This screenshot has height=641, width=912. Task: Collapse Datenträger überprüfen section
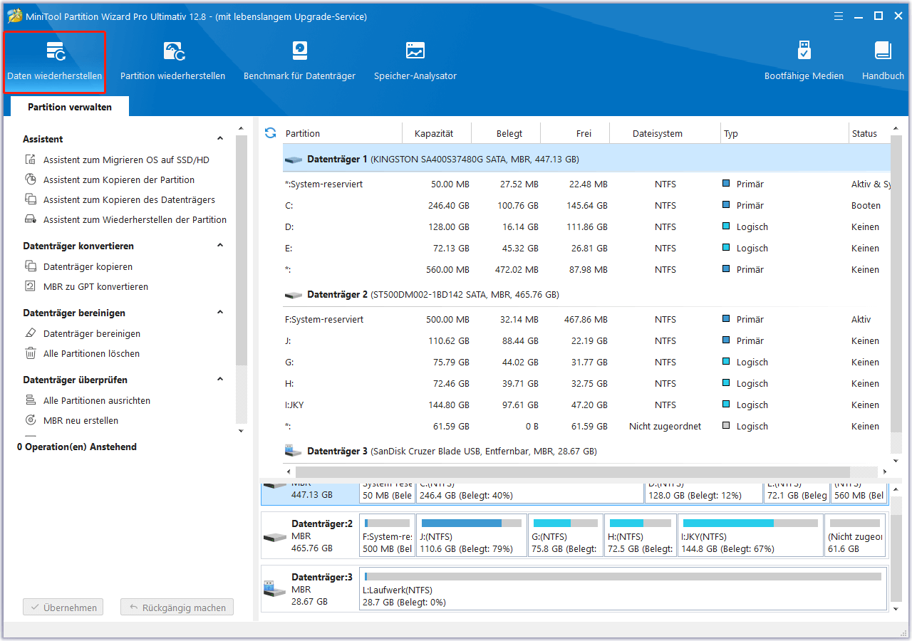(x=220, y=380)
